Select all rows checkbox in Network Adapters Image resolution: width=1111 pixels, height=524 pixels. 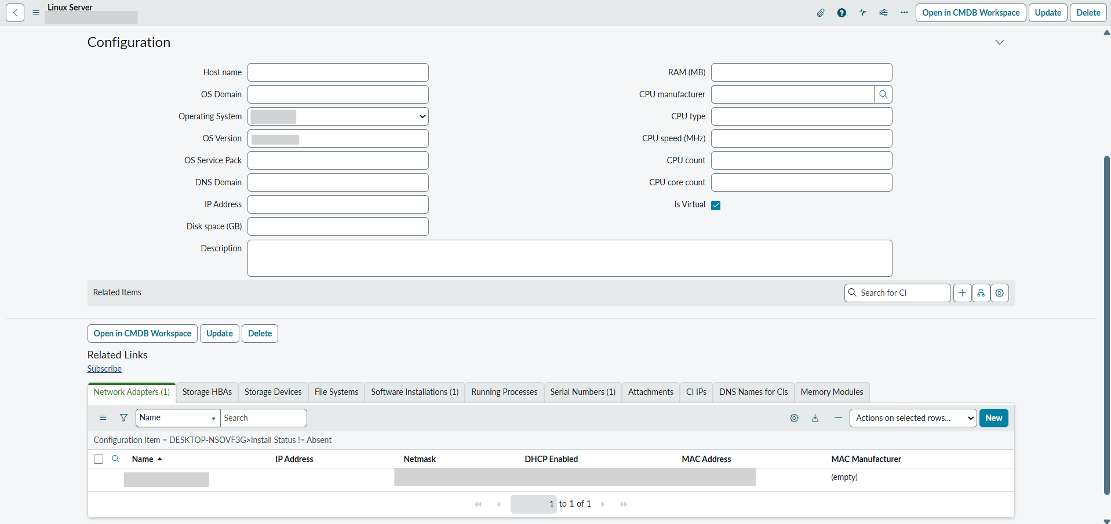click(99, 459)
